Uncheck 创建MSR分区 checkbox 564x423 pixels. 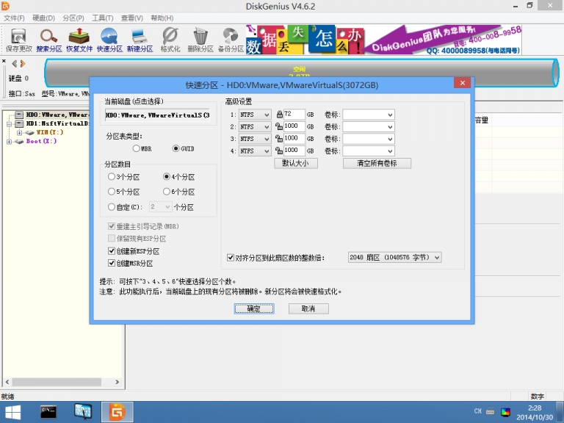point(112,263)
